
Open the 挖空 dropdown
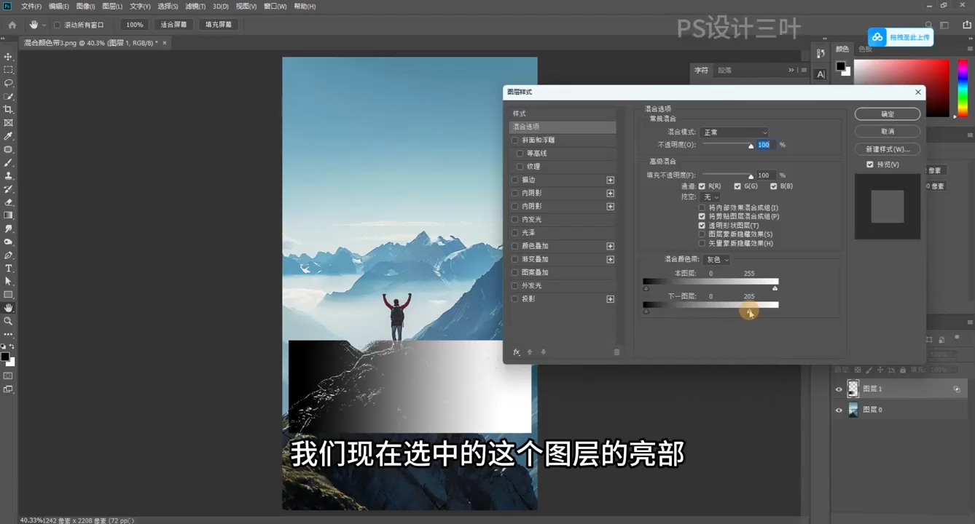pos(710,197)
